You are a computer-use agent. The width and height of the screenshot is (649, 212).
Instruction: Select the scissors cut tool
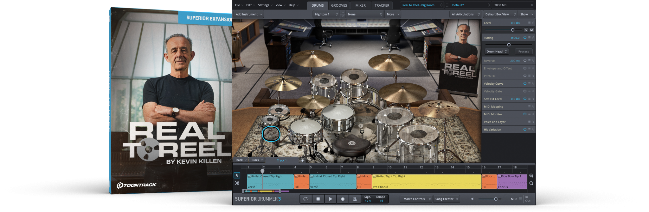(x=237, y=183)
